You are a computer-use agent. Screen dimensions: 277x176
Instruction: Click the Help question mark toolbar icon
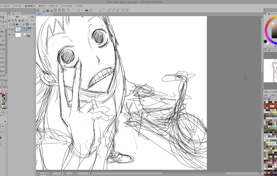(x=127, y=10)
